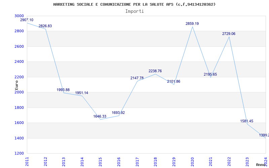The width and height of the screenshot is (269, 168).
Task: Click the 2015 x-axis year label
Action: pos(101,162)
